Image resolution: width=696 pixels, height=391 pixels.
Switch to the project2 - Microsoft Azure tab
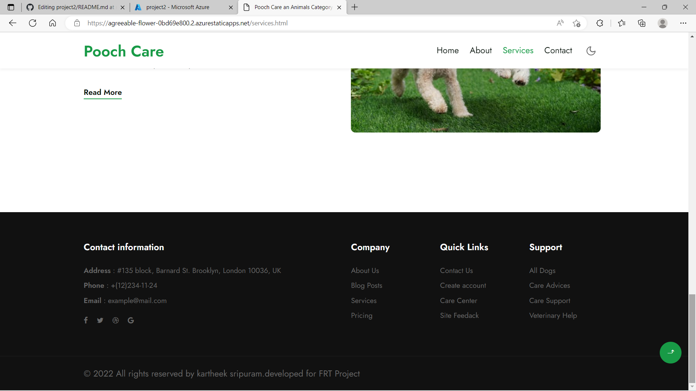[178, 7]
